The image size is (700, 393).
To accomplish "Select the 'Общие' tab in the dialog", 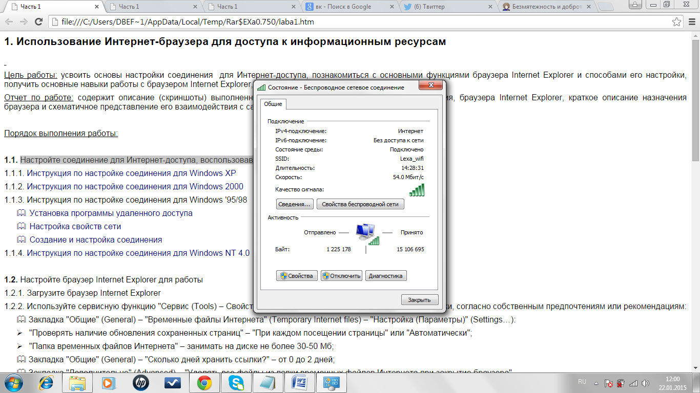I will click(x=273, y=104).
